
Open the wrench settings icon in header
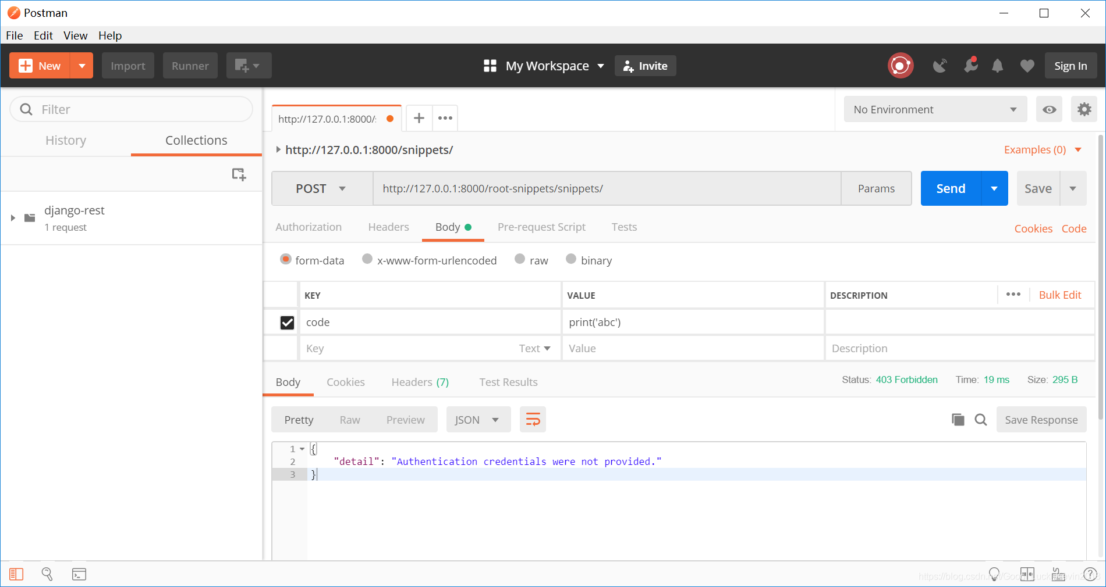970,65
